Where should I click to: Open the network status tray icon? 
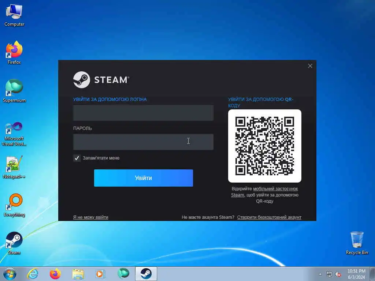[x=329, y=274]
